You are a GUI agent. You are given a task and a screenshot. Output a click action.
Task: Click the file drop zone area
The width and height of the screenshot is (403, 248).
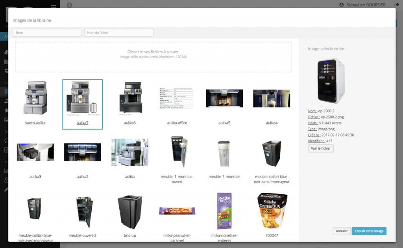[153, 57]
